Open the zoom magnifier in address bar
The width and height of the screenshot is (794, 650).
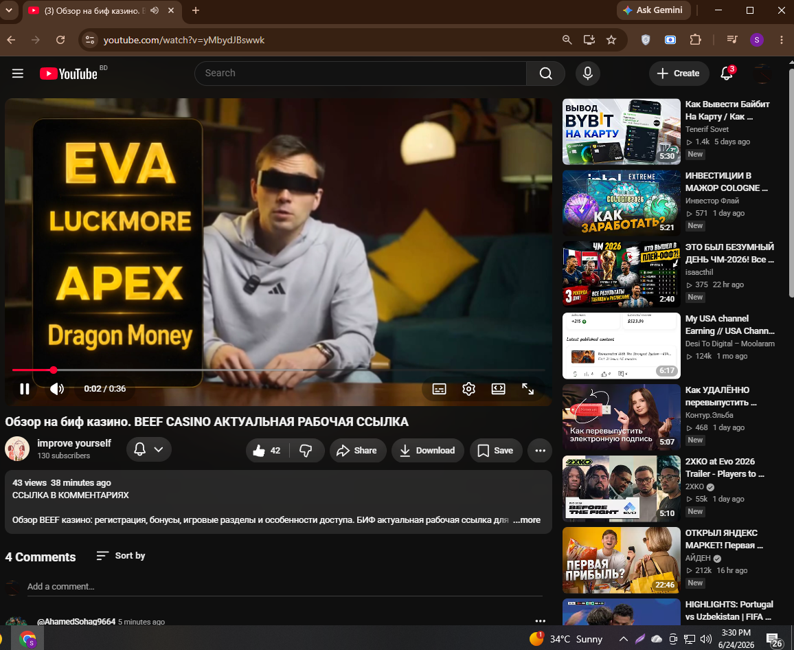click(x=567, y=40)
